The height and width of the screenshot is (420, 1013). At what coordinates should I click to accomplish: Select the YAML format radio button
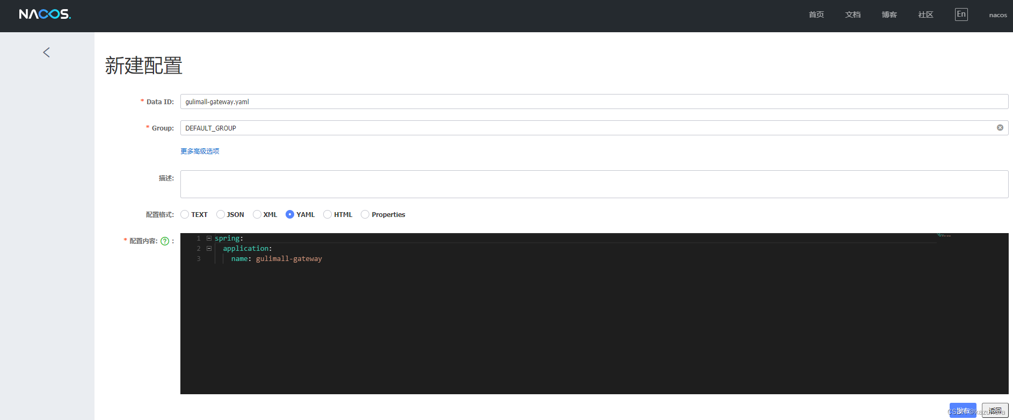(x=290, y=214)
